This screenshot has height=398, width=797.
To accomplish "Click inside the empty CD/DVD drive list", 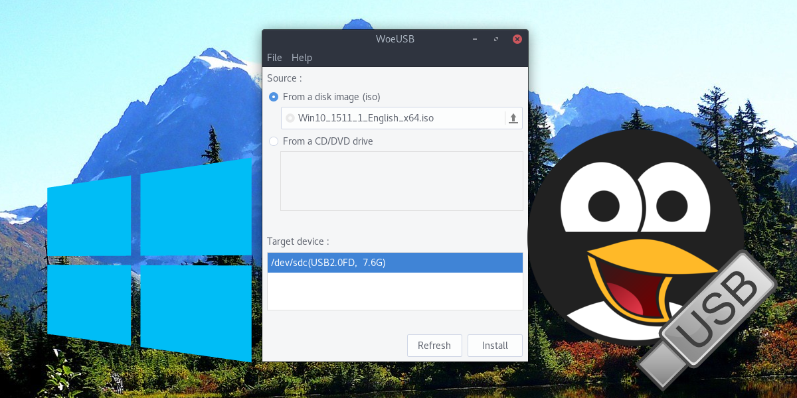I will point(401,180).
